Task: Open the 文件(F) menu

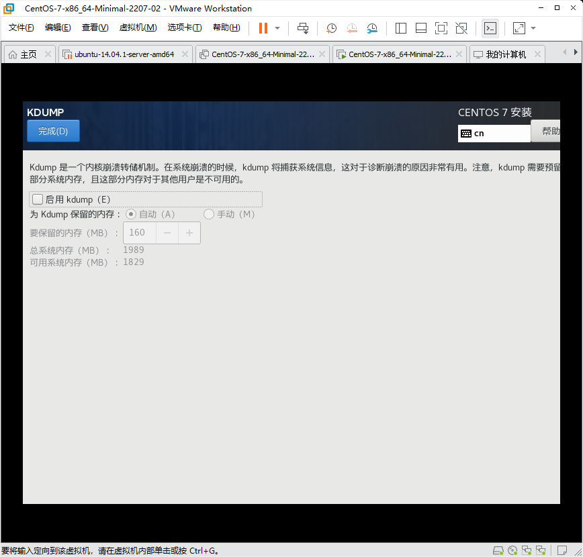Action: (21, 28)
